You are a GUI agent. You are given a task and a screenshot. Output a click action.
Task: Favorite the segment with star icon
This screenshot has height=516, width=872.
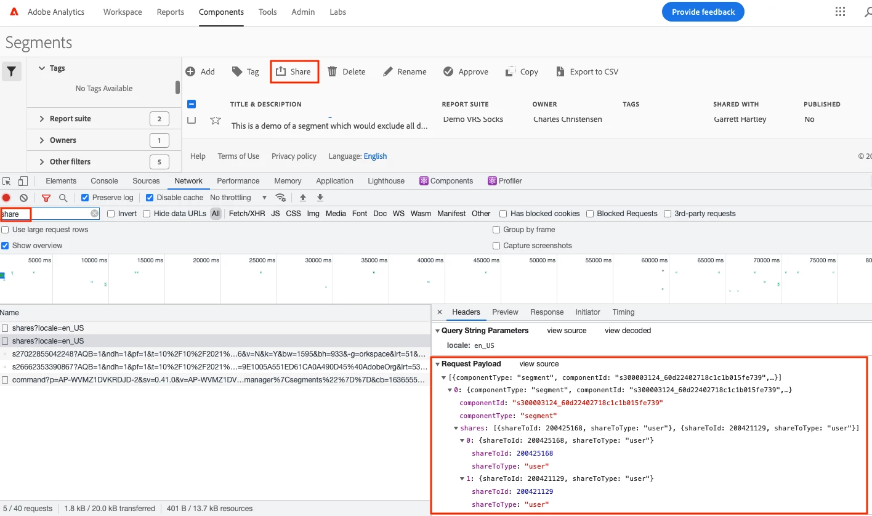click(x=216, y=120)
